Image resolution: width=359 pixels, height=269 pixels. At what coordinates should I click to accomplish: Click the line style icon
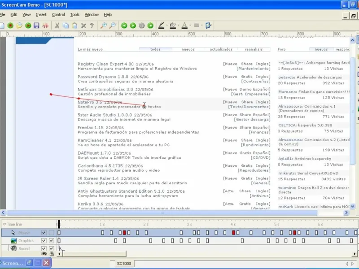(x=197, y=25)
